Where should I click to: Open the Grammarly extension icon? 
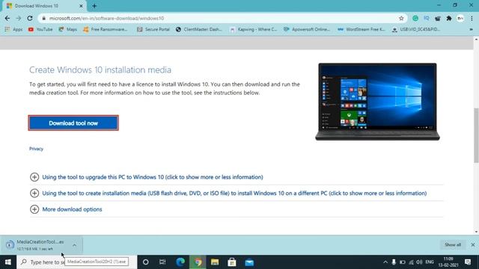[x=415, y=18]
